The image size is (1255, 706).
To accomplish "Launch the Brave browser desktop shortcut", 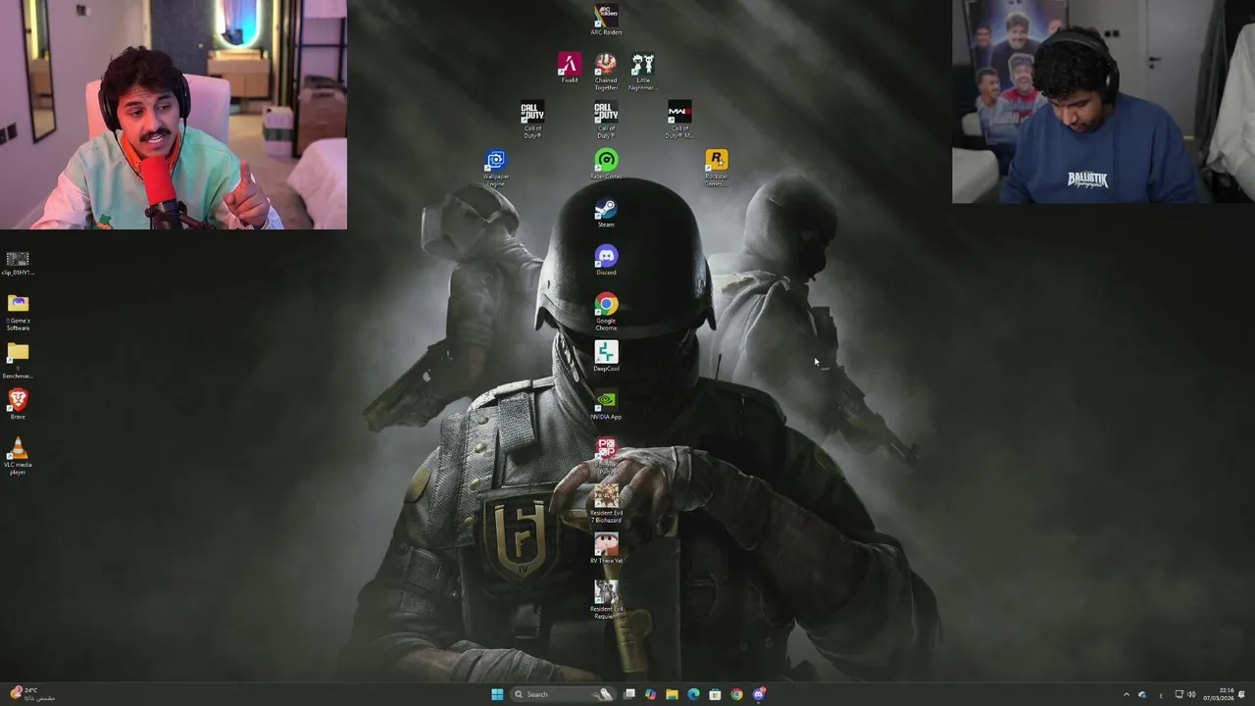I will (18, 404).
